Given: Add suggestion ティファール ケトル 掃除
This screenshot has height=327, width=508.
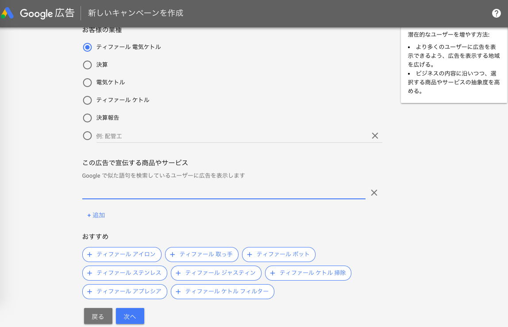Looking at the screenshot, I should pyautogui.click(x=308, y=273).
